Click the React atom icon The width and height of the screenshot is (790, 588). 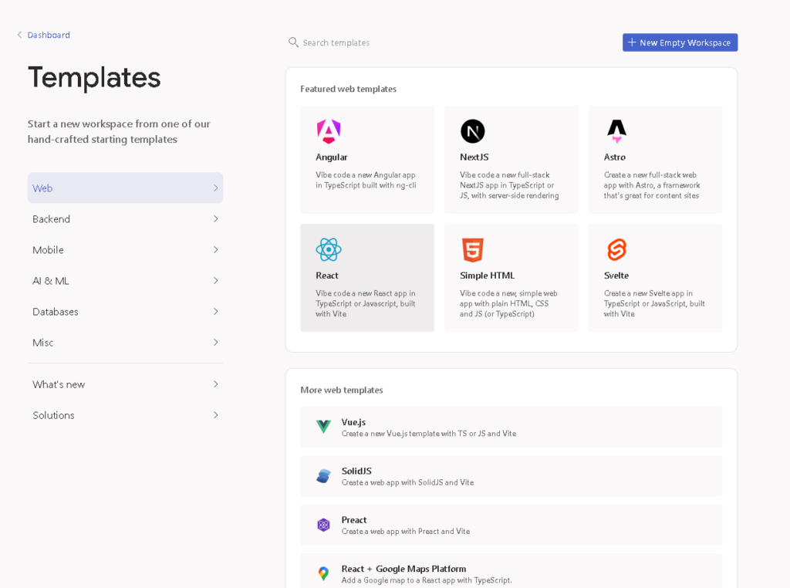[328, 249]
